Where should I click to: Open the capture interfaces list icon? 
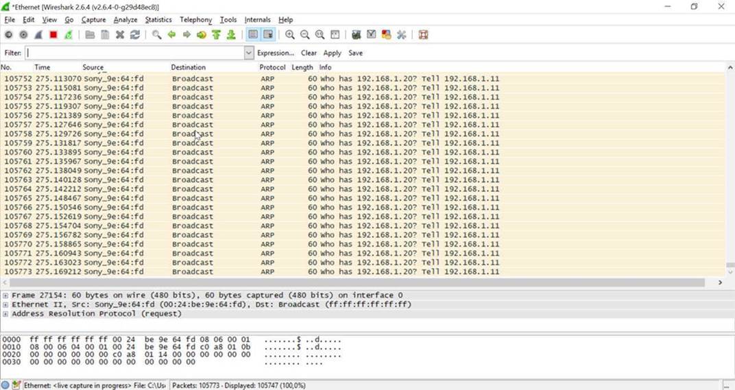point(8,35)
